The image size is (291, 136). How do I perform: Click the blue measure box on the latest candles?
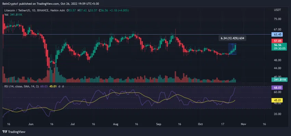[x=232, y=49]
